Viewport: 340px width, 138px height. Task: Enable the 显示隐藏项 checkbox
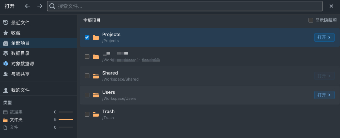(311, 20)
